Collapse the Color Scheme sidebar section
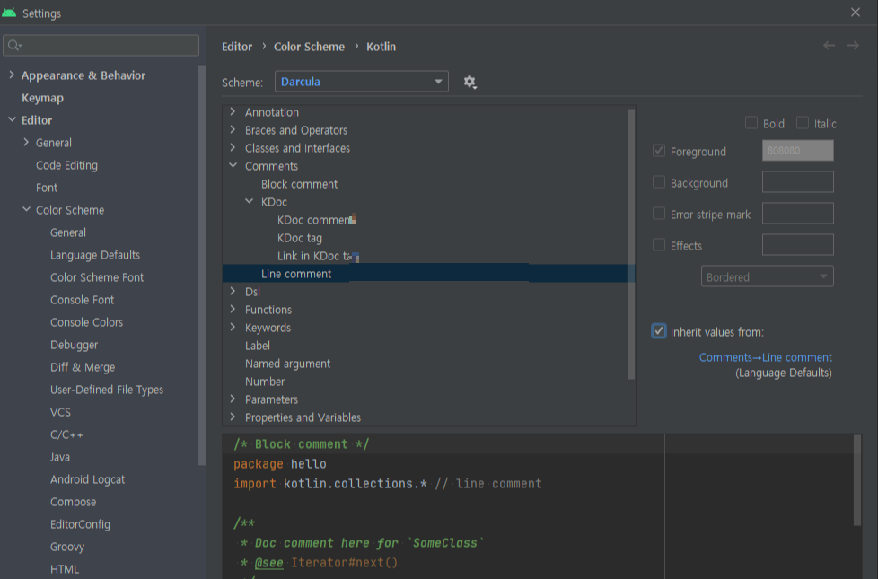The image size is (878, 579). [26, 209]
